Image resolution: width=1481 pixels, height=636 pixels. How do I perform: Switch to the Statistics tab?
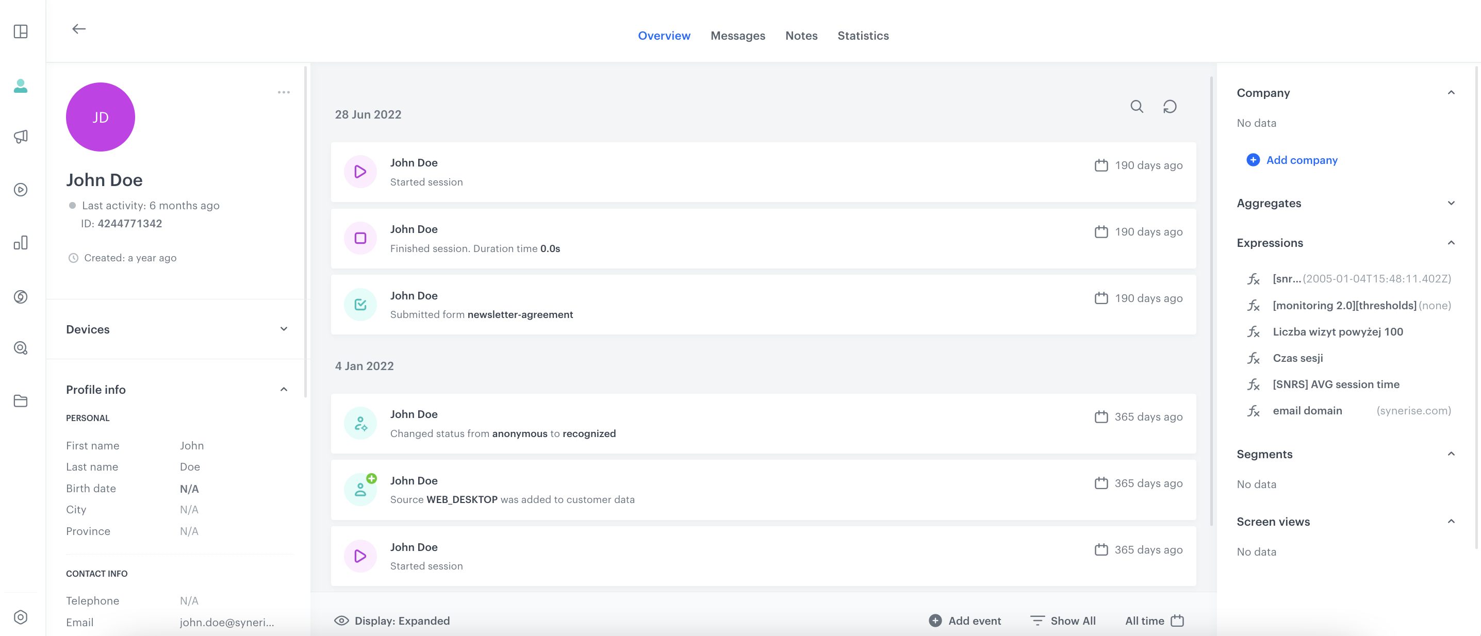862,36
